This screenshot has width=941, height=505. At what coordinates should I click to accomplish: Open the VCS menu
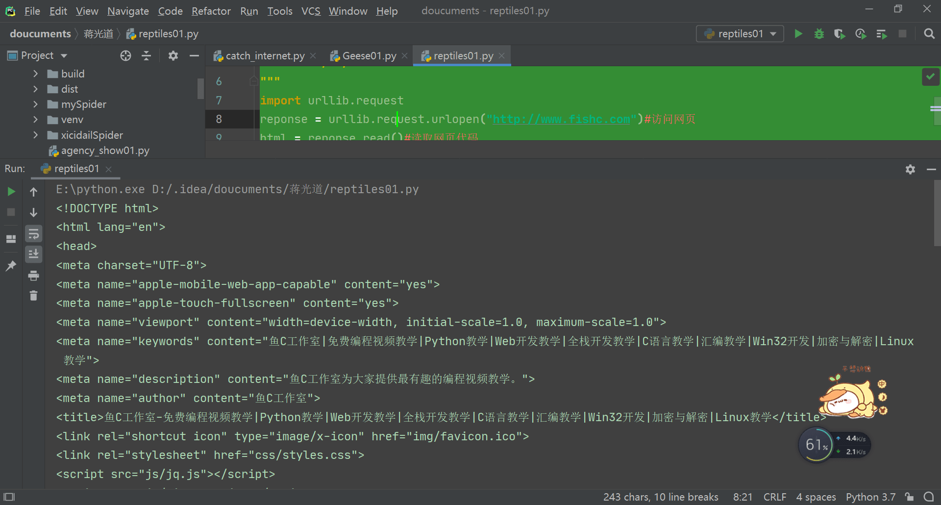pos(311,11)
